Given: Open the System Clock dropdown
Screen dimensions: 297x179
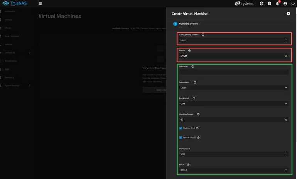Looking at the screenshot, I should tap(234, 88).
